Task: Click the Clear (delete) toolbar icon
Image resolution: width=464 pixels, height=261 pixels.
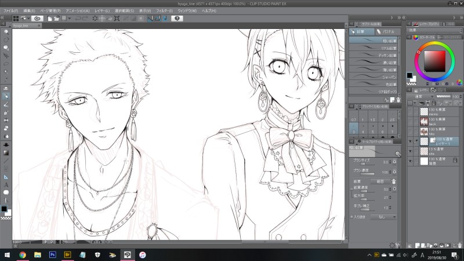Action: point(95,19)
